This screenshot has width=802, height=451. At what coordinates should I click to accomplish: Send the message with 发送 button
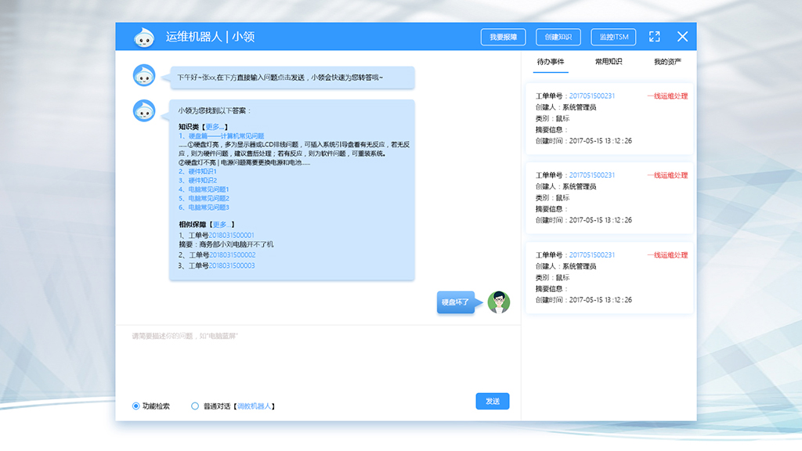[493, 402]
